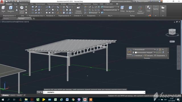Click the Продолжить dimension button
182x102 pixels.
160,56
